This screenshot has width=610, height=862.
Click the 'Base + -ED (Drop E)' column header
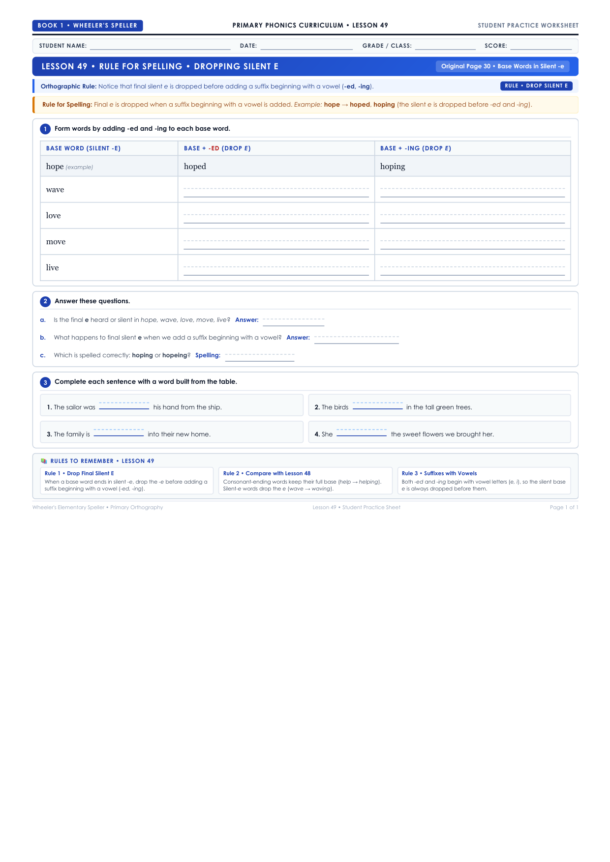pyautogui.click(x=217, y=148)
